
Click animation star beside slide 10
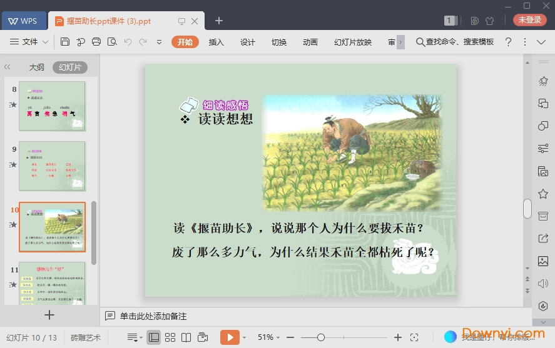pyautogui.click(x=13, y=224)
